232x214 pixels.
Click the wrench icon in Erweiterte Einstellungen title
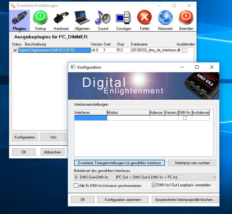point(13,6)
